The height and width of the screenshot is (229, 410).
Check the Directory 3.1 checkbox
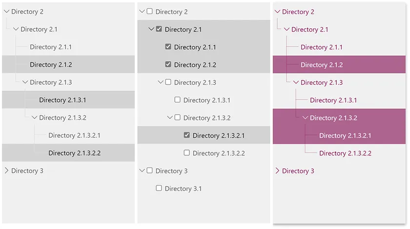pyautogui.click(x=159, y=189)
